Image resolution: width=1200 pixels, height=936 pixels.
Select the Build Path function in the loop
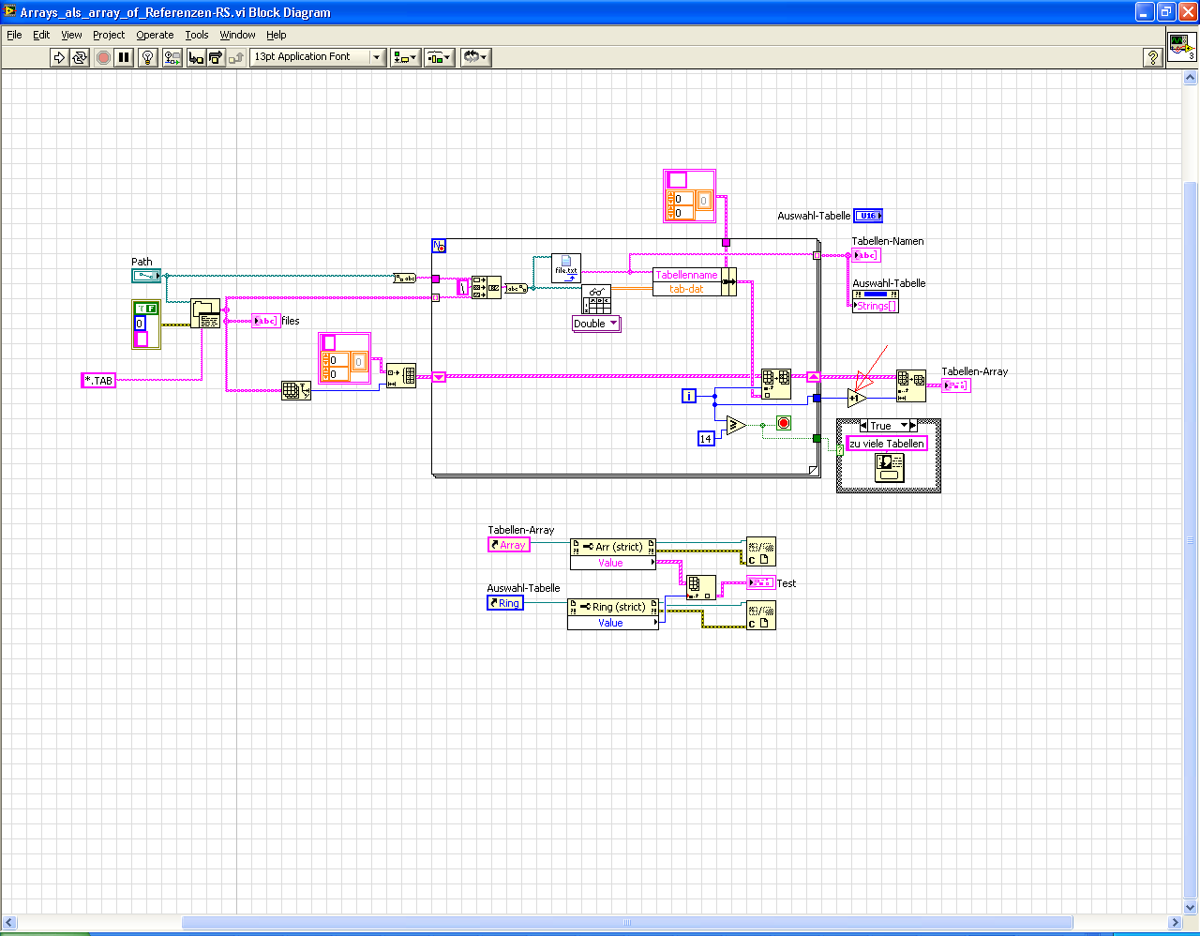(x=487, y=287)
